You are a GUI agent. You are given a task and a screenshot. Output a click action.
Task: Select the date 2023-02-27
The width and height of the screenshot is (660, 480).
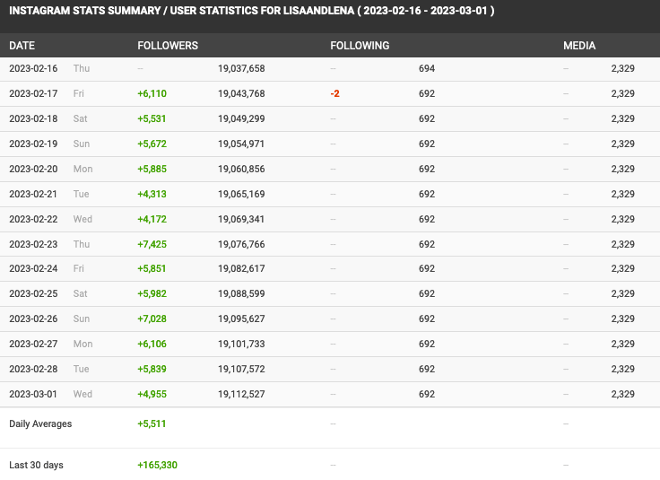pos(33,344)
